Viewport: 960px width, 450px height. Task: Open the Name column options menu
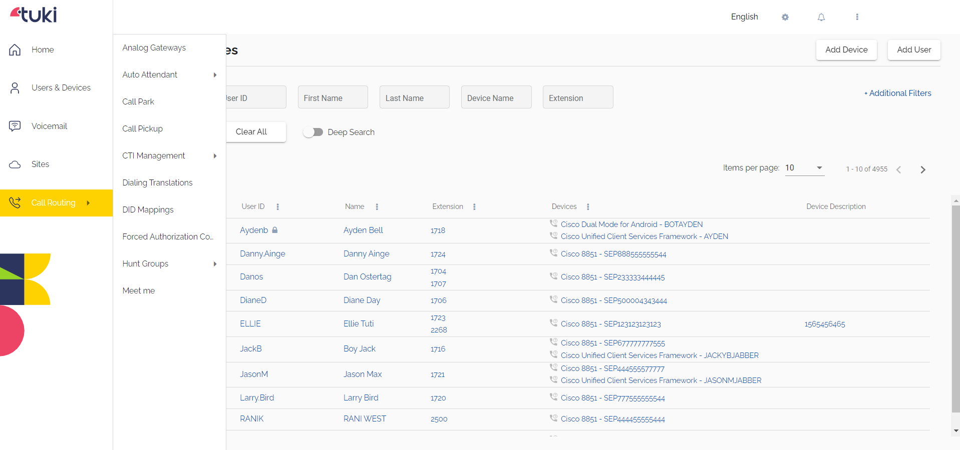point(377,207)
